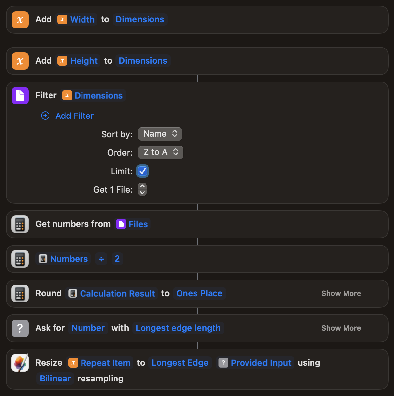The height and width of the screenshot is (396, 394).
Task: Click calculator icon on the Round action
Action: click(x=20, y=294)
